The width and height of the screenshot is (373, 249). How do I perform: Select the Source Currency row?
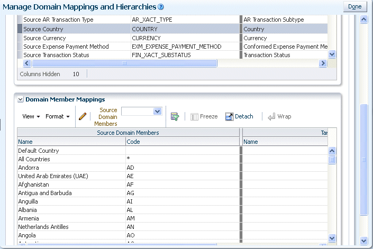tap(172, 38)
